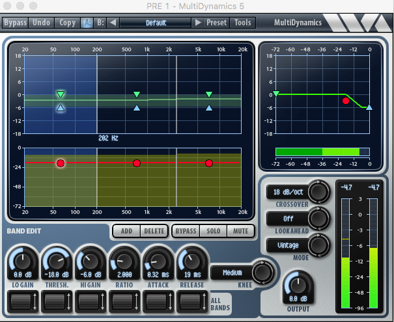Click the Lookahead rotary selector knob
394x322 pixels.
click(x=318, y=219)
